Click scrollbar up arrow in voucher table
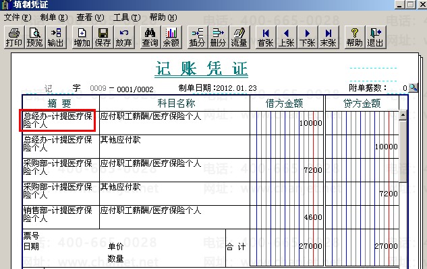This screenshot has width=427, height=269. 403,115
